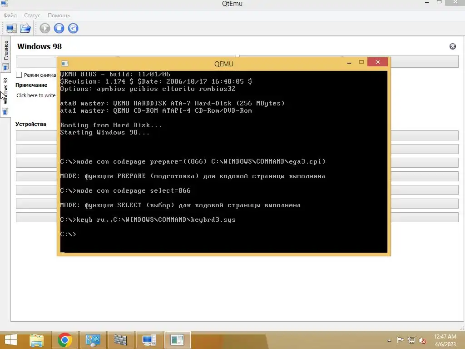Open the Статус menu

[x=32, y=15]
